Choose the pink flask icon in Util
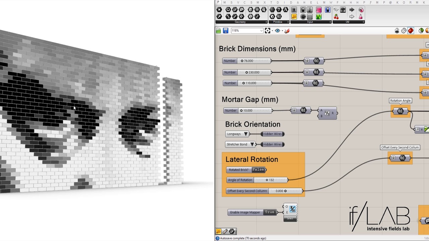429x241 pixels. (361, 16)
